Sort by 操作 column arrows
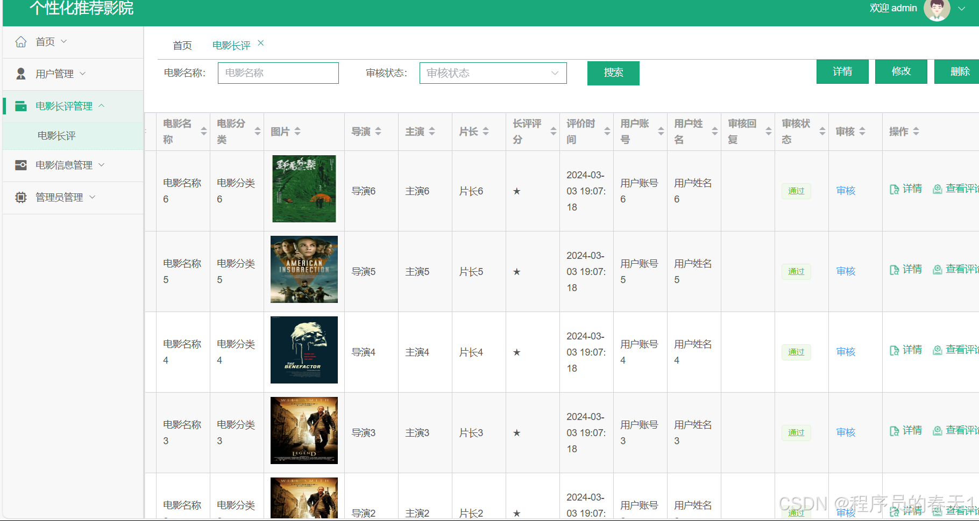The image size is (979, 521). [x=916, y=132]
